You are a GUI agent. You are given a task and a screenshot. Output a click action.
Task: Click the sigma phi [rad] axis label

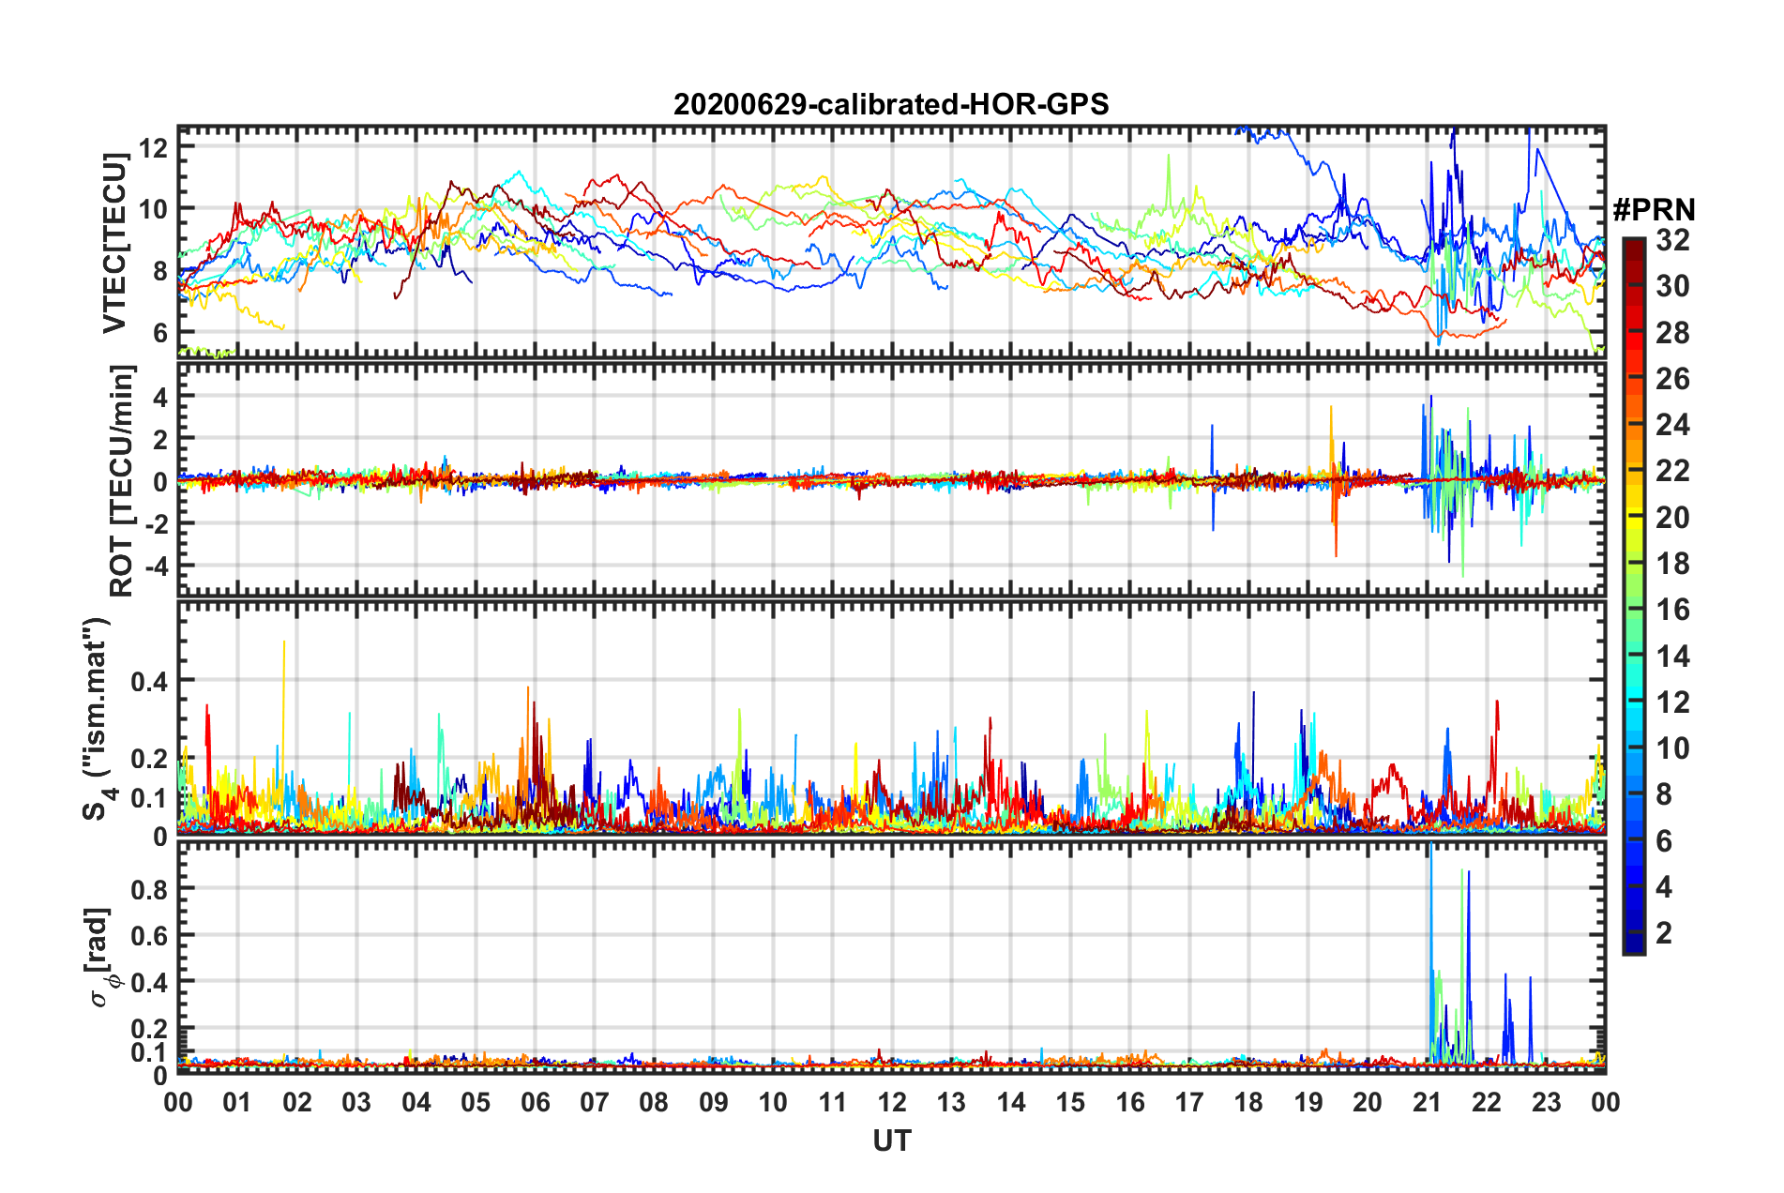(99, 957)
